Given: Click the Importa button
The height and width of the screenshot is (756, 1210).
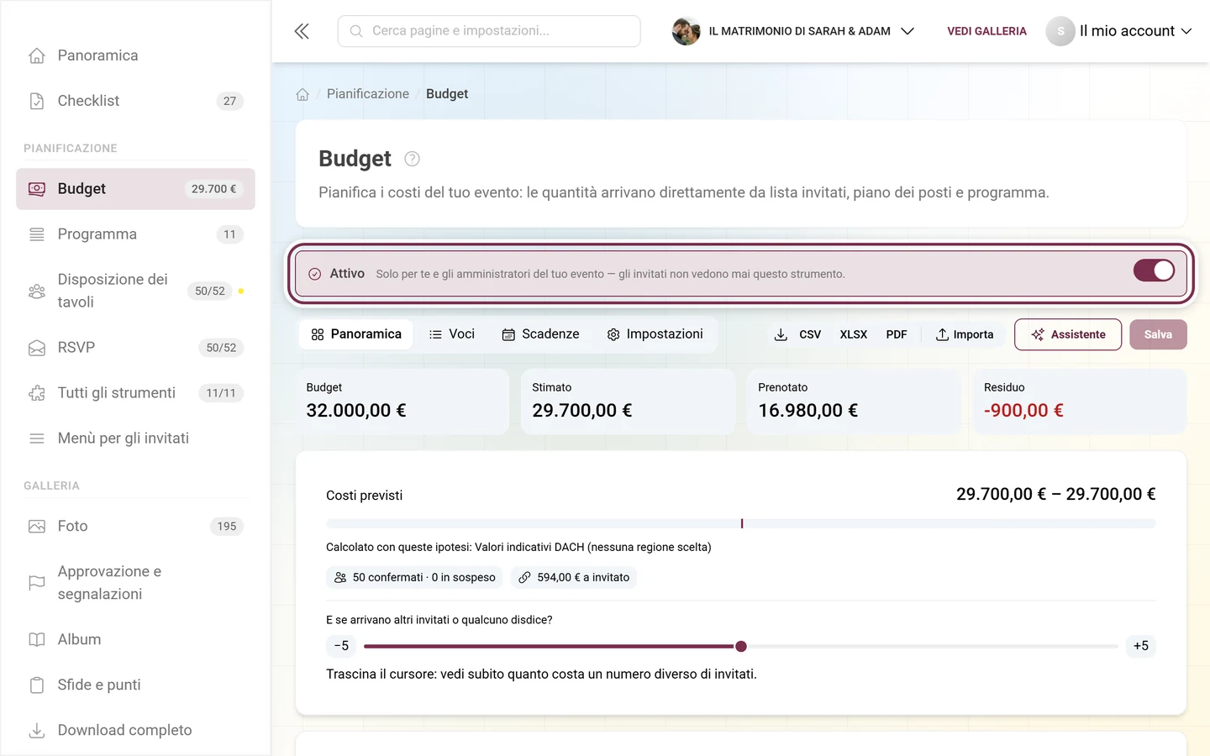Looking at the screenshot, I should point(965,334).
